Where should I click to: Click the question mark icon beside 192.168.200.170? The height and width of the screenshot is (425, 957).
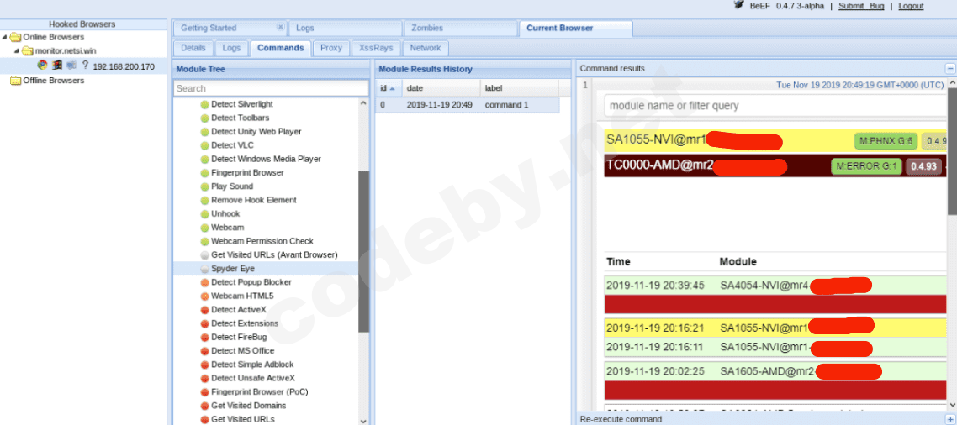click(x=86, y=66)
